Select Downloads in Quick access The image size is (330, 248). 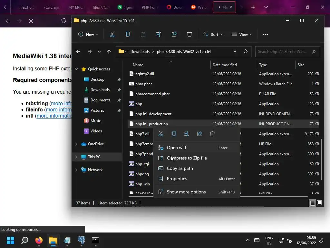click(x=100, y=90)
